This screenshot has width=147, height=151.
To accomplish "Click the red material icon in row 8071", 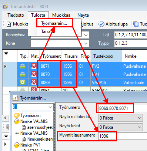I will point(34,66).
